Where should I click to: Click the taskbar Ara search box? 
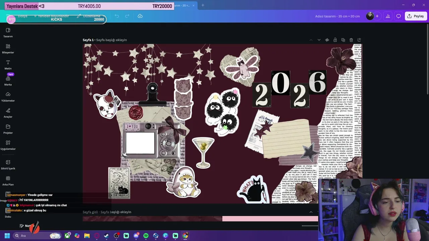coord(37,236)
